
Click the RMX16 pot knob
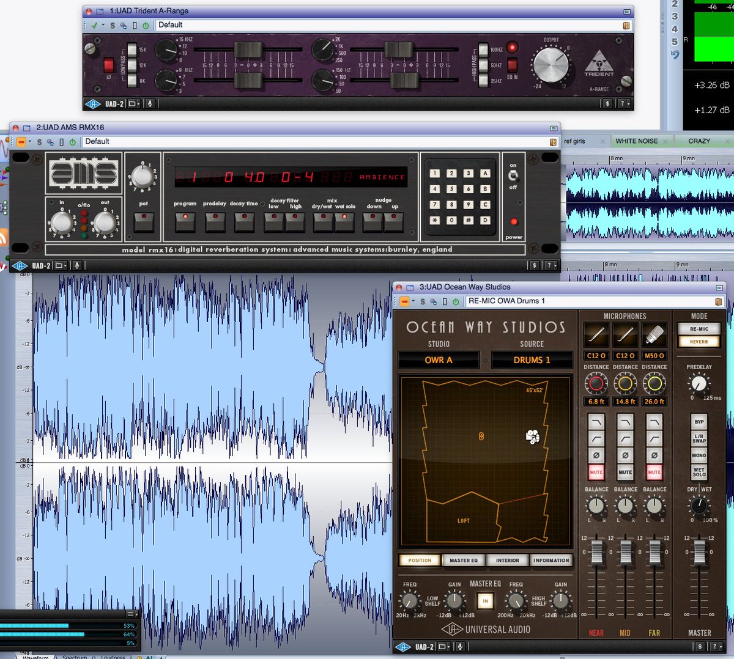click(143, 177)
